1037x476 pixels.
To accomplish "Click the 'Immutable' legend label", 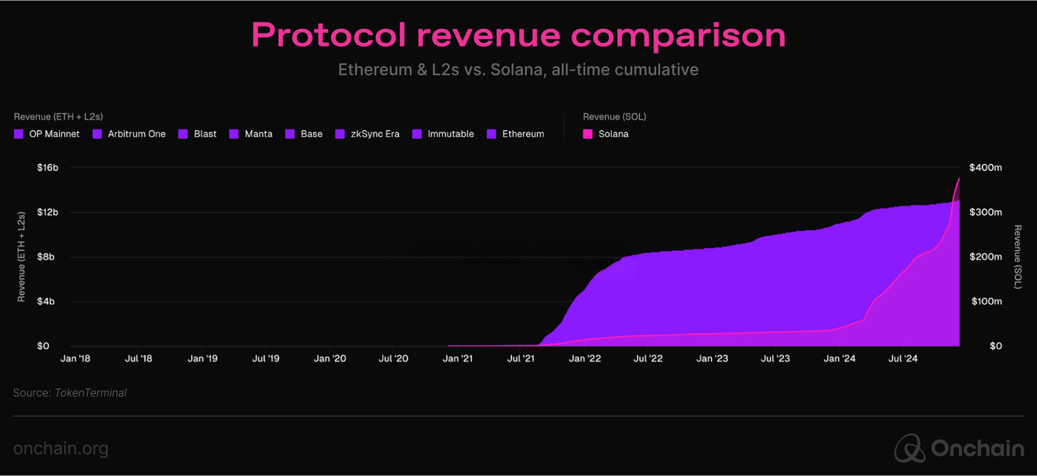I will coord(451,134).
